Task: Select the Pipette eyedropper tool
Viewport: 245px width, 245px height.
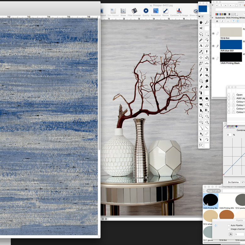Action: tap(201, 52)
